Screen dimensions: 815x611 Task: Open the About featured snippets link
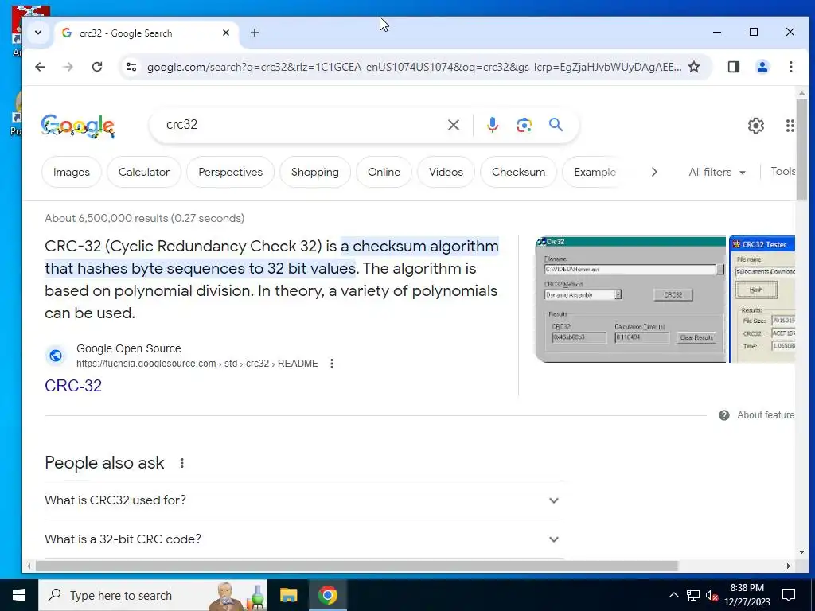pos(766,415)
